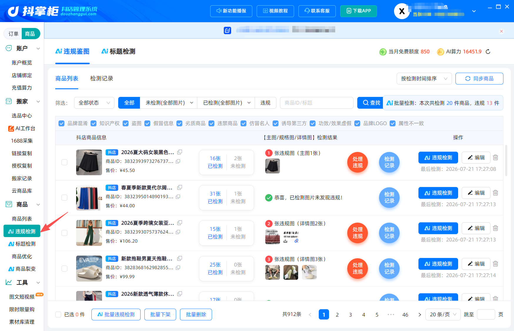Click the AI算力 gold coin icon
Image resolution: width=514 pixels, height=331 pixels.
(x=440, y=52)
